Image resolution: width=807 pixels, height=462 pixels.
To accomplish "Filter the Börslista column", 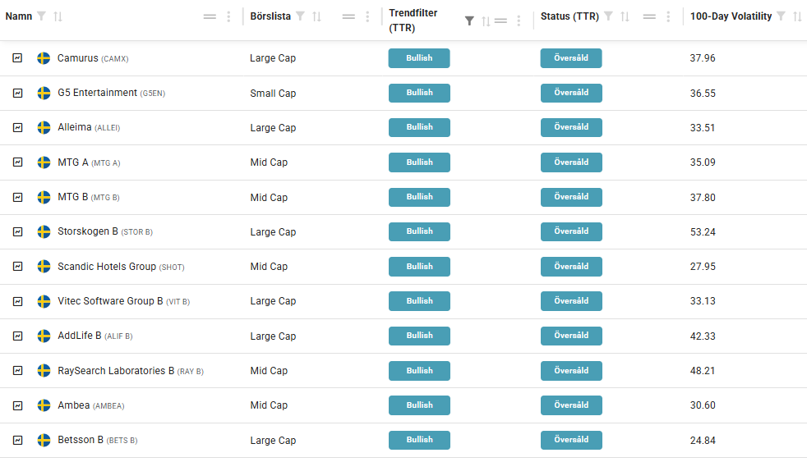I will (x=301, y=16).
